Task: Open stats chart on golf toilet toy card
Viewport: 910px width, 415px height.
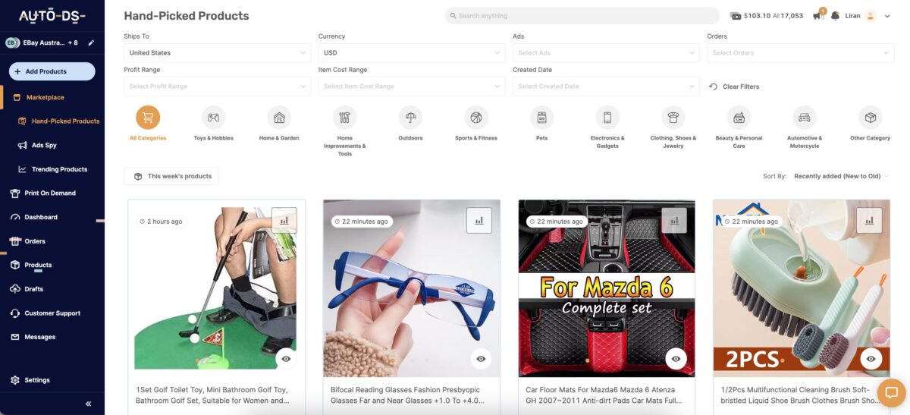Action: tap(284, 221)
